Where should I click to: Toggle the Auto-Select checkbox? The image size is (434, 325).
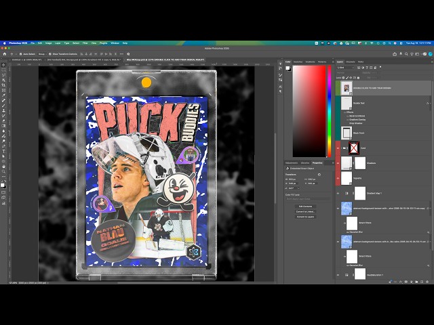point(20,54)
